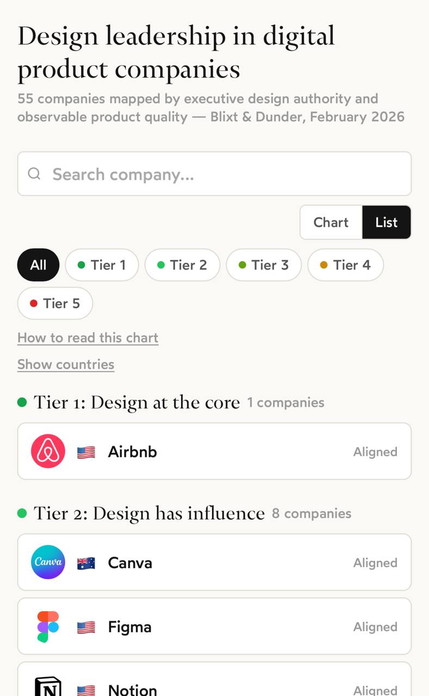Click the Figma logo icon
Image resolution: width=429 pixels, height=696 pixels.
pyautogui.click(x=48, y=626)
